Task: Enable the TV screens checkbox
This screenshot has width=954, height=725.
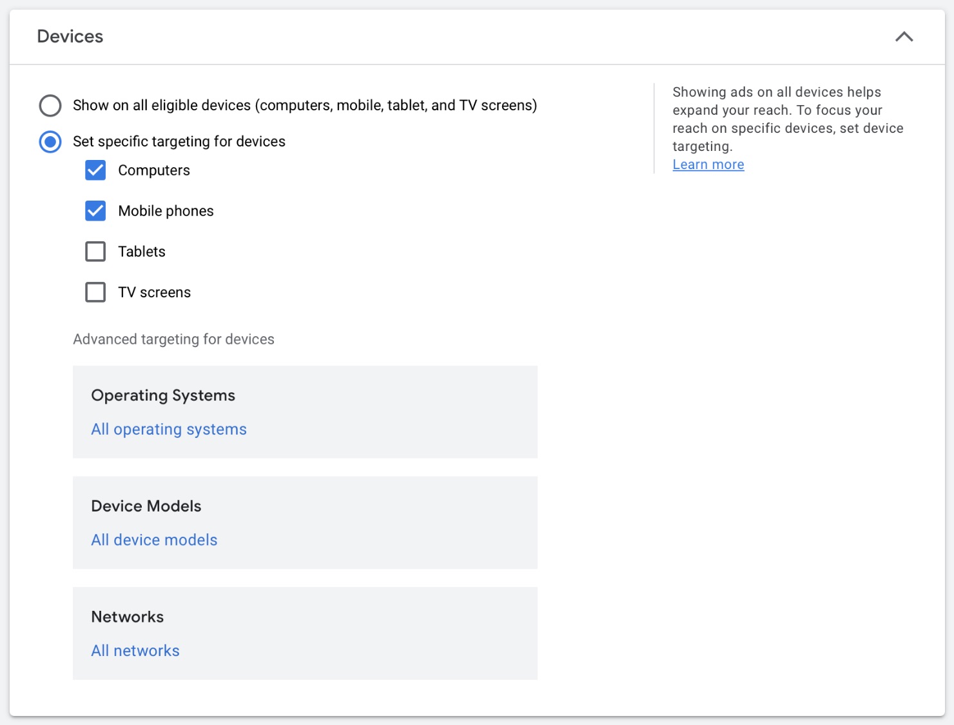Action: point(95,292)
